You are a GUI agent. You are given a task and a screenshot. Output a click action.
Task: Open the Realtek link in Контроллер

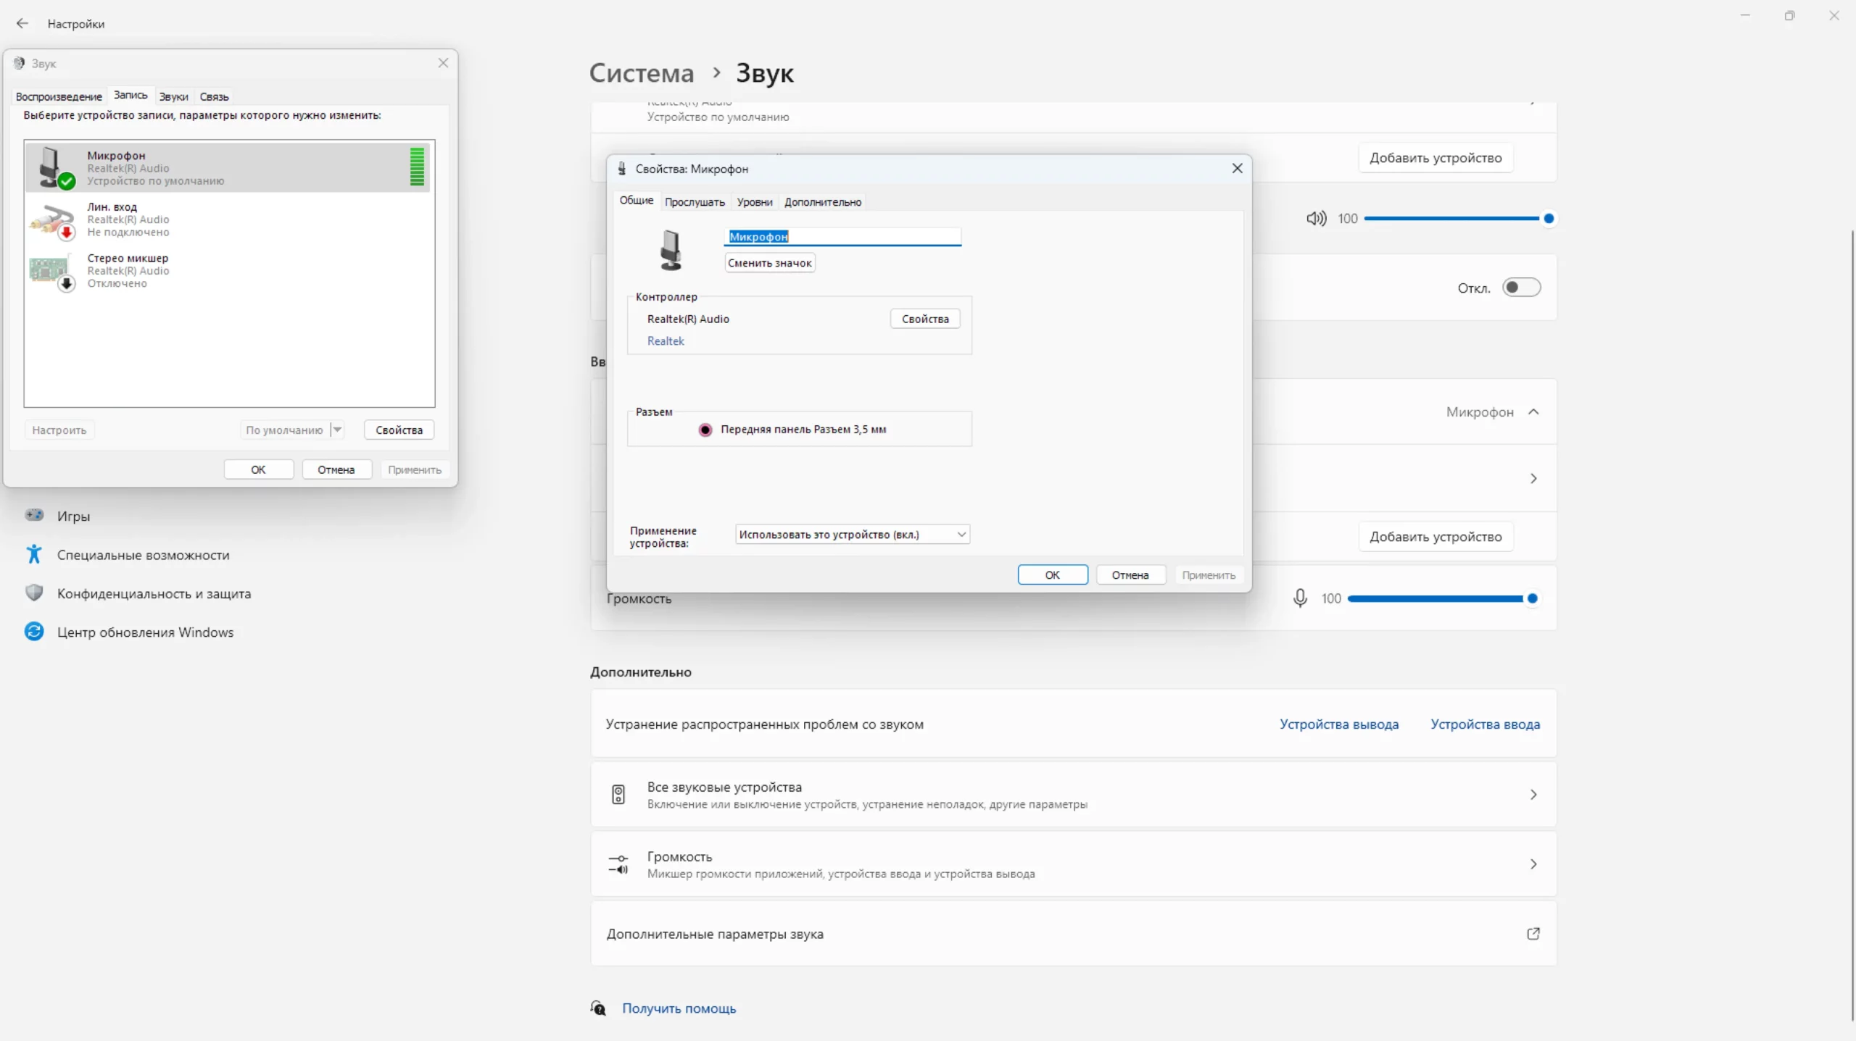tap(665, 341)
